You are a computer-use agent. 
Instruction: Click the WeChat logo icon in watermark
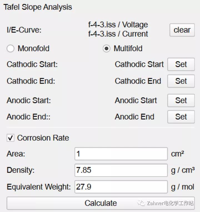pos(142,203)
